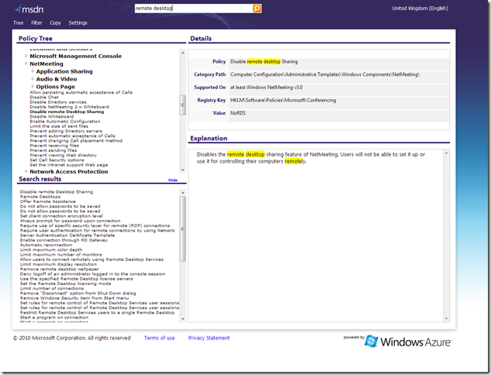491x375 pixels.
Task: Click the orange search magnifier button
Action: 257,9
